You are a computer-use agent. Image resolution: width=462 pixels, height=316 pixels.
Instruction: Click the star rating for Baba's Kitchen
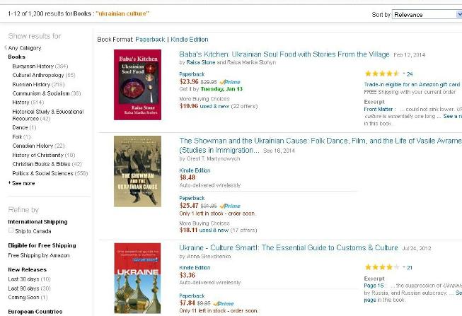click(x=382, y=74)
